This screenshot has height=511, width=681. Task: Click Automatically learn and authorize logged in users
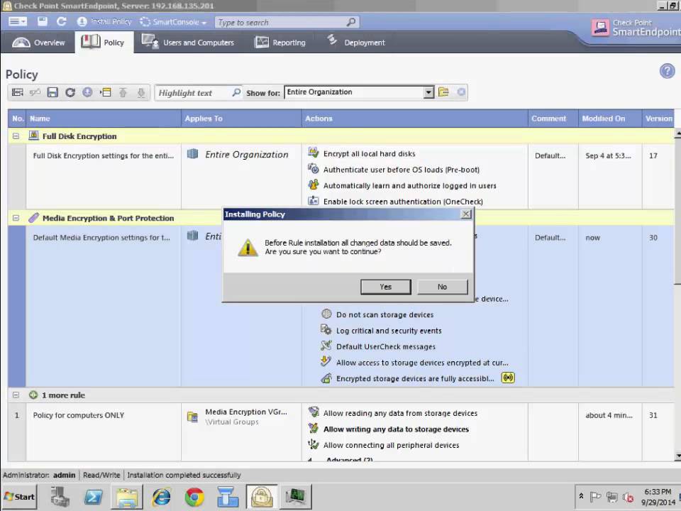pyautogui.click(x=409, y=185)
